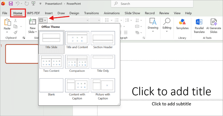Click the Save icon in title bar
The height and width of the screenshot is (116, 223).
[11, 3]
